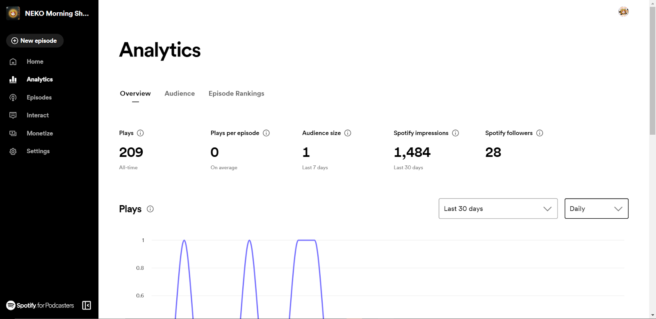Open the Last 30 days dropdown

(x=498, y=208)
